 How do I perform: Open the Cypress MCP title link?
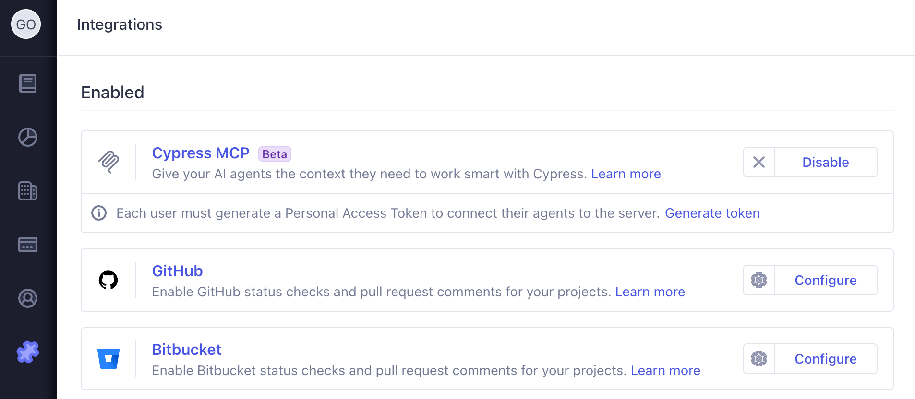pyautogui.click(x=201, y=153)
